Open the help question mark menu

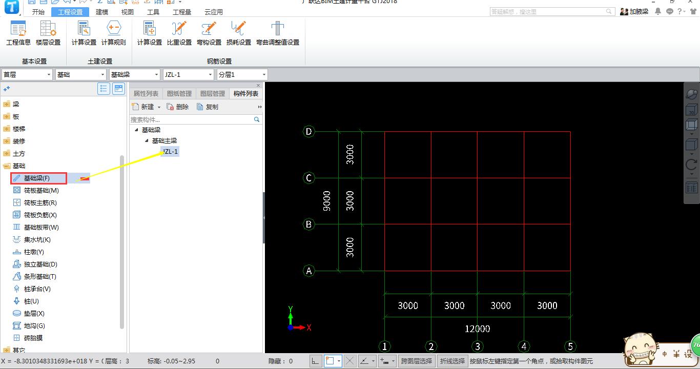click(682, 11)
